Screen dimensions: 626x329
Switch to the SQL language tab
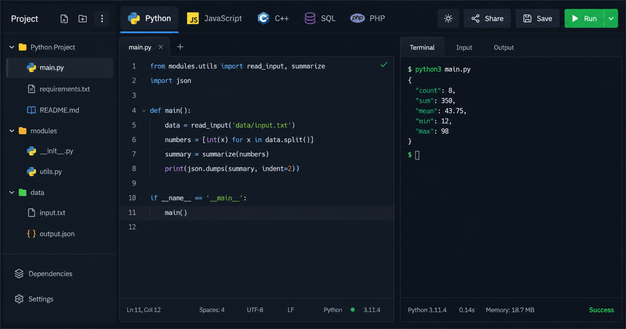(320, 18)
